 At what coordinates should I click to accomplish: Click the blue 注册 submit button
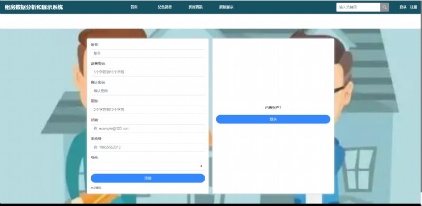148,178
